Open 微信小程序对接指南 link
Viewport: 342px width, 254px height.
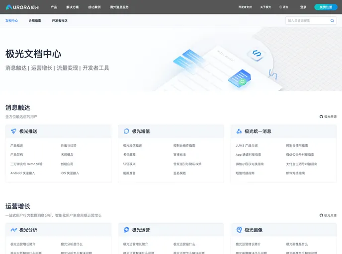(250, 164)
